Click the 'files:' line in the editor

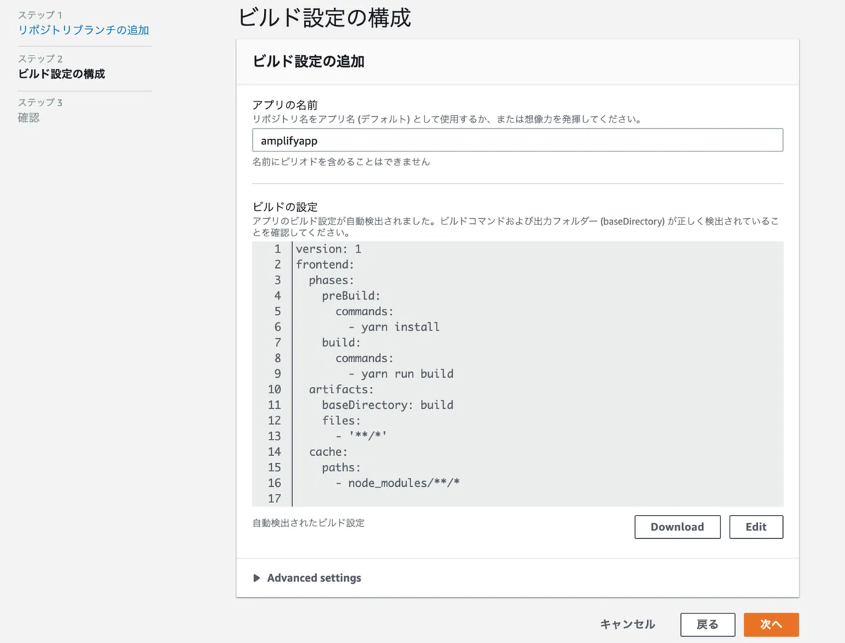[342, 420]
